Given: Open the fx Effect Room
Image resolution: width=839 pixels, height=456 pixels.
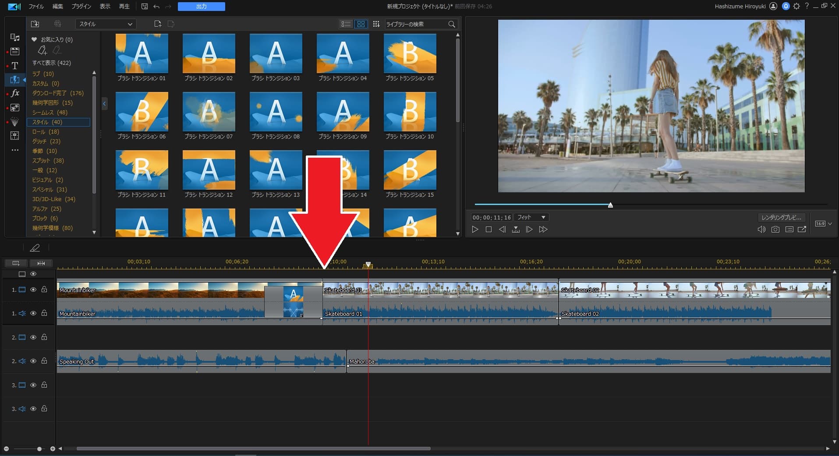Looking at the screenshot, I should pos(15,93).
